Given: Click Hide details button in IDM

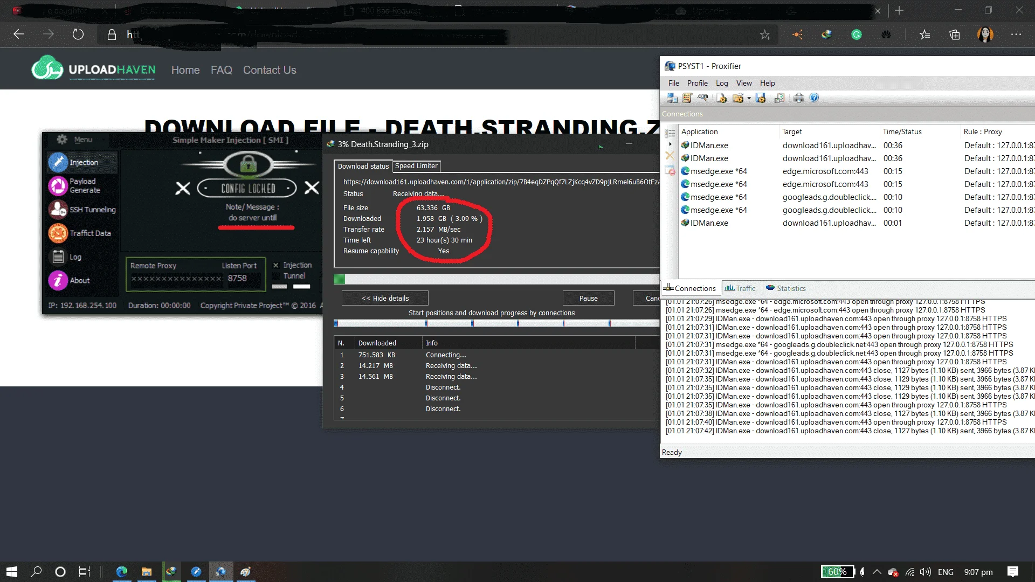Looking at the screenshot, I should click(385, 298).
